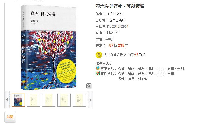Click the large book cover image
The image size is (197, 130).
[x=49, y=47]
